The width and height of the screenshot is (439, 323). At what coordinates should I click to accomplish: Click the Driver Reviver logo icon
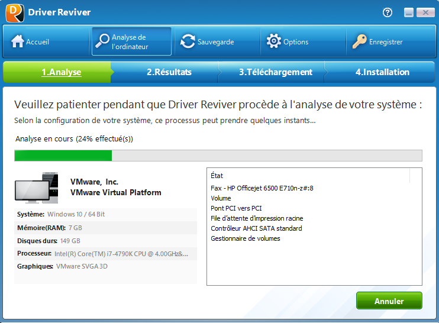[15, 13]
